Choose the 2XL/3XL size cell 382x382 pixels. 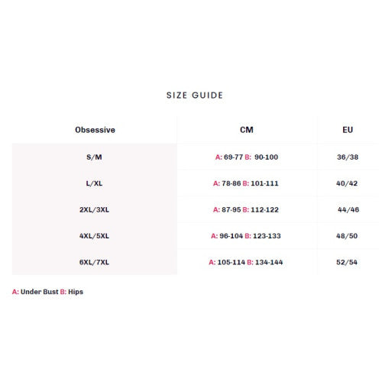[94, 209]
